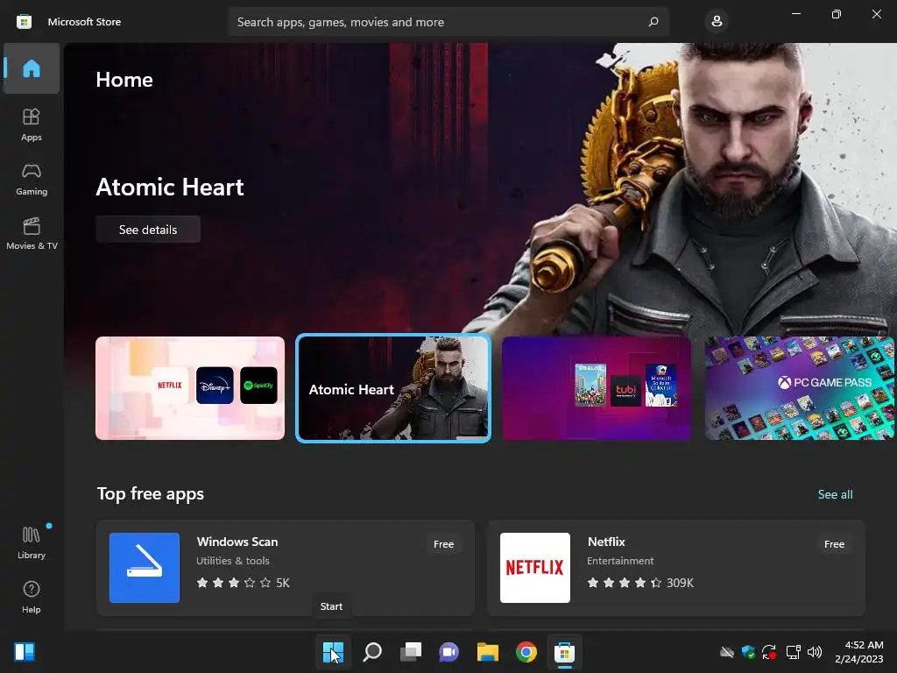The width and height of the screenshot is (897, 673).
Task: Click the Microsoft Store taskbar icon
Action: click(x=565, y=652)
